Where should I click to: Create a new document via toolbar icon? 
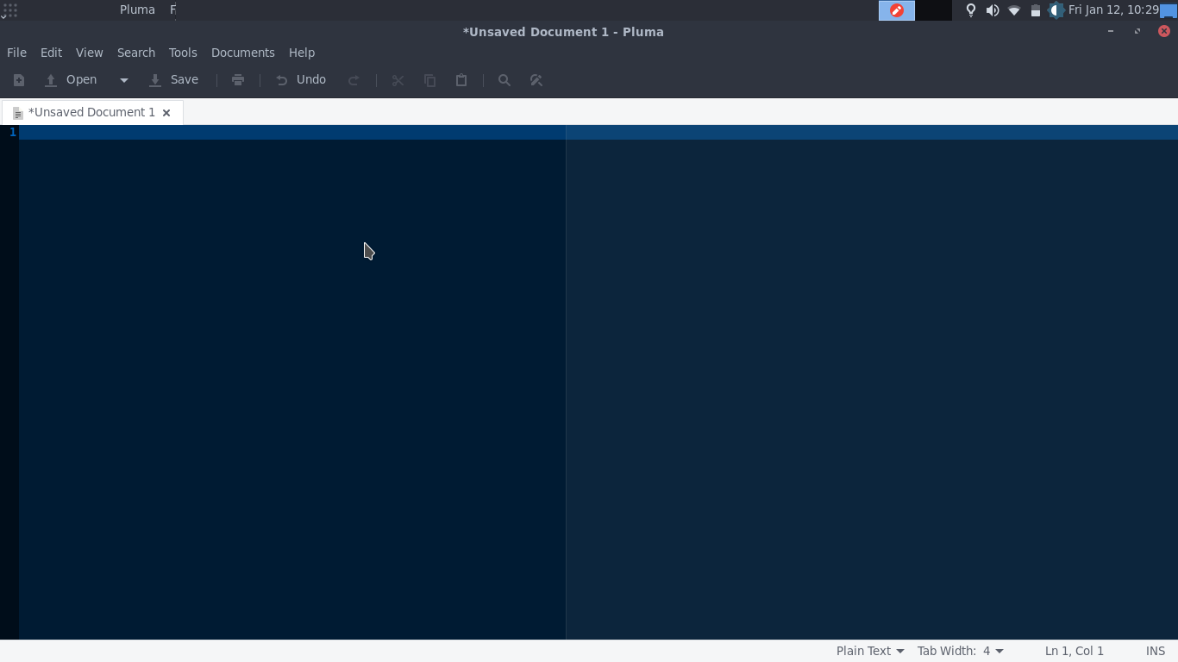click(x=19, y=80)
